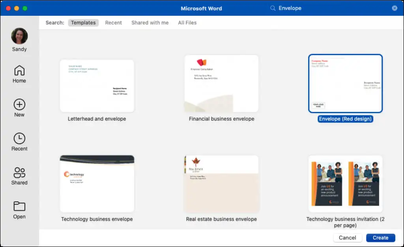Select Technology business invitation thumbnail

point(345,184)
